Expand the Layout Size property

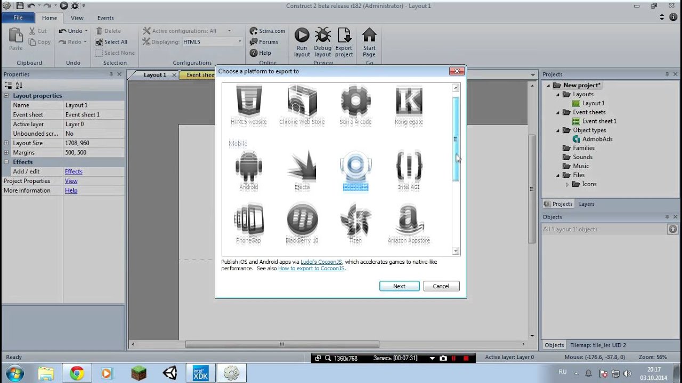(x=6, y=143)
